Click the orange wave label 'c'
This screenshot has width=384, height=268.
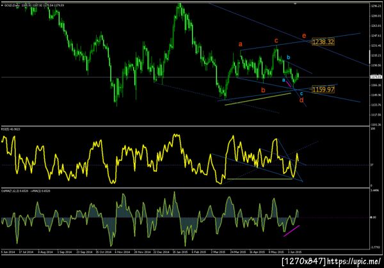[276, 40]
